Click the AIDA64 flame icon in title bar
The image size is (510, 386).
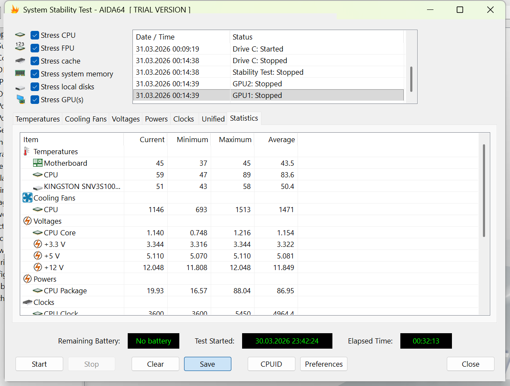point(15,9)
